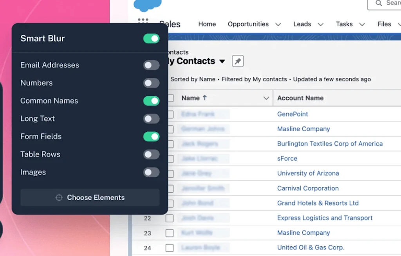Open the Name column options chevron
Screen dimensions: 401x256
click(266, 98)
